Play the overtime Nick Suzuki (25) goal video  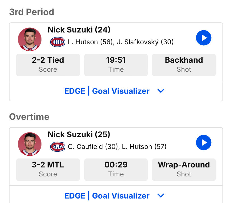point(204,143)
